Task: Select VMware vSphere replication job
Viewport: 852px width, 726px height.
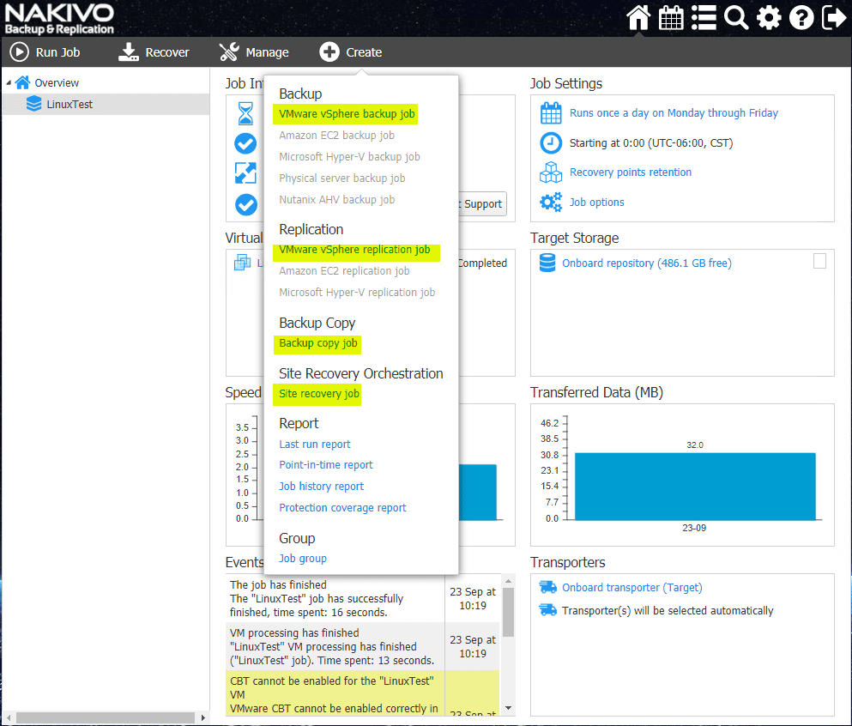Action: 354,250
